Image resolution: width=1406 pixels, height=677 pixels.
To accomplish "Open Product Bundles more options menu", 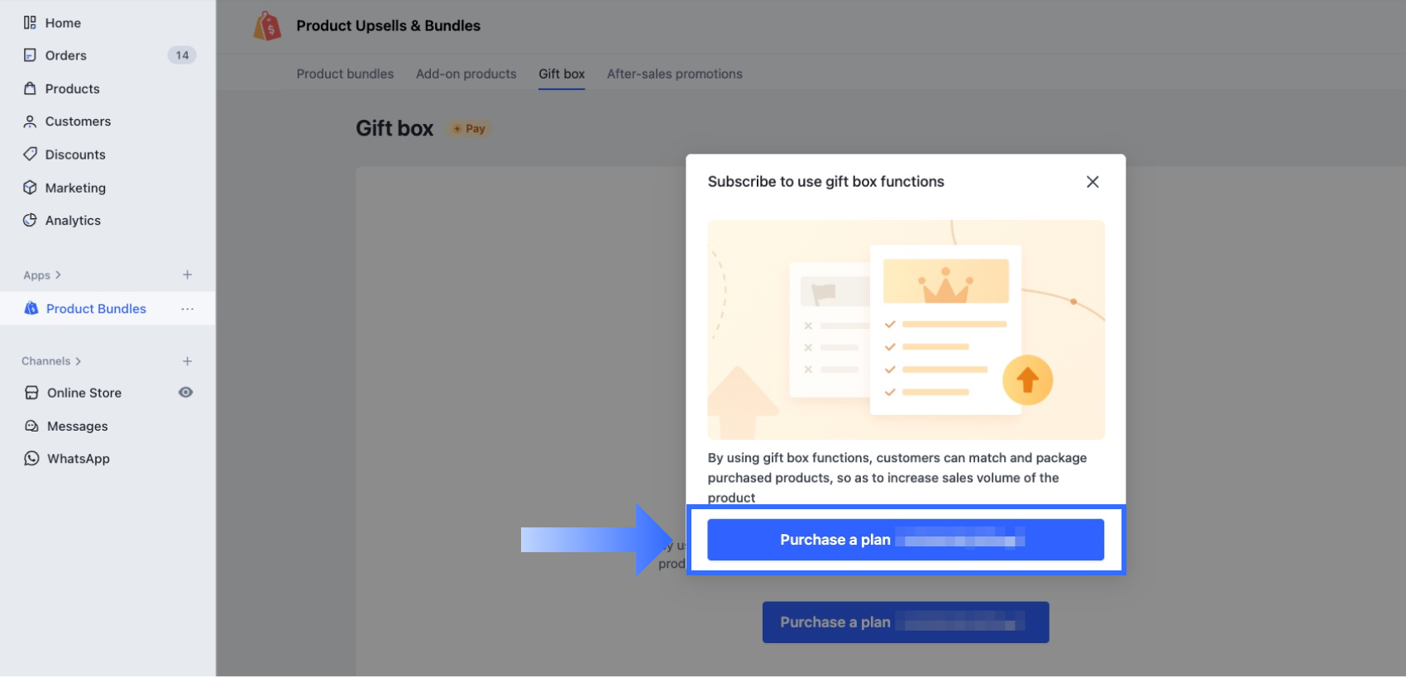I will pyautogui.click(x=188, y=308).
